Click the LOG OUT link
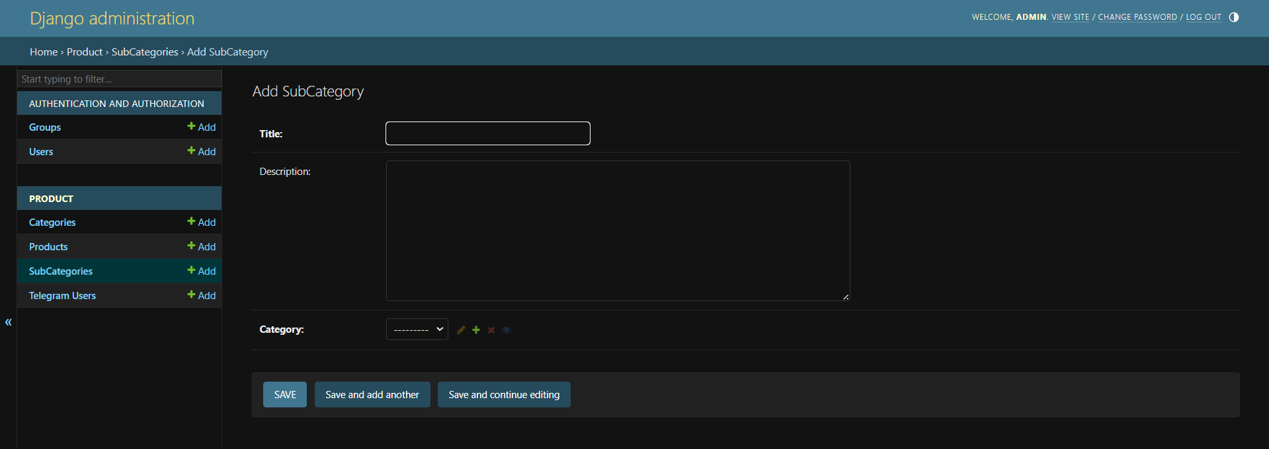Image resolution: width=1269 pixels, height=449 pixels. (1204, 17)
